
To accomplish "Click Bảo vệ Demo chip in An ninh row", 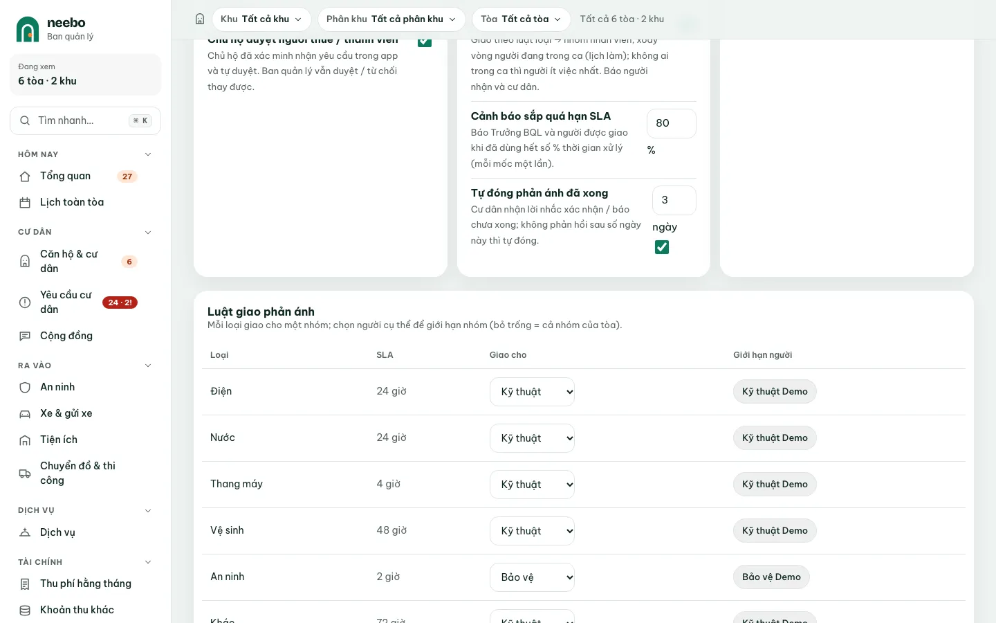I will (771, 577).
